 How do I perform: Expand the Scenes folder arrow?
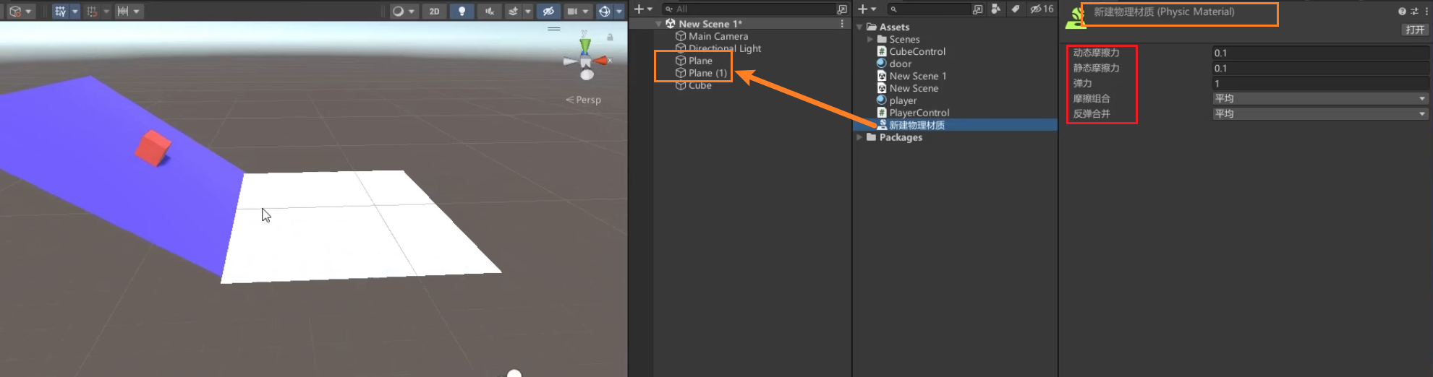(870, 39)
